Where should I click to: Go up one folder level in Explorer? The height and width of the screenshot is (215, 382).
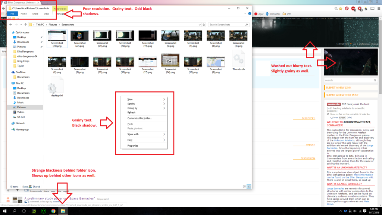[x=26, y=25]
